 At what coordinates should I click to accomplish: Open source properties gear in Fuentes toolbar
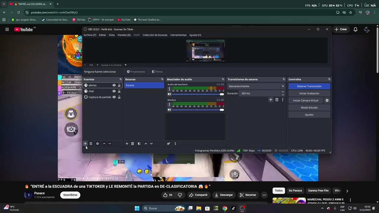[x=97, y=143]
